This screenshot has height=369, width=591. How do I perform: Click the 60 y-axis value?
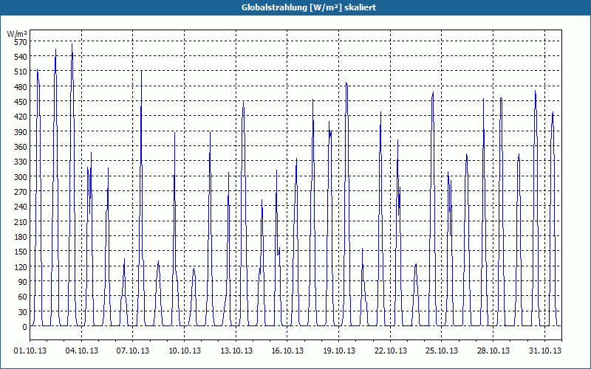tap(23, 297)
